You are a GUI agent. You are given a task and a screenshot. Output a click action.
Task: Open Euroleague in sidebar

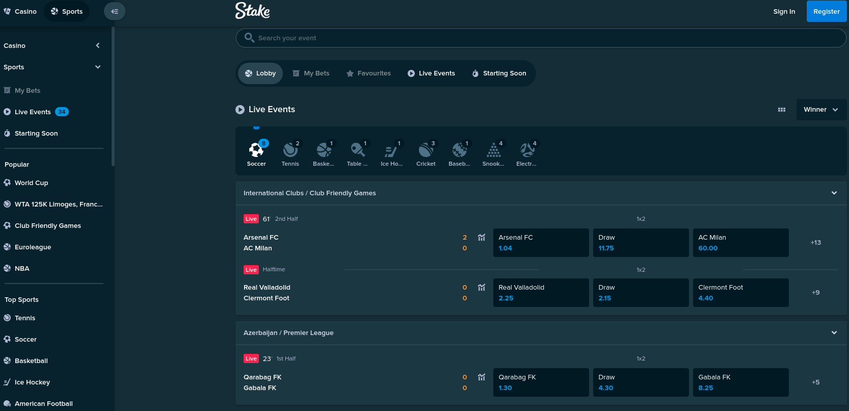pyautogui.click(x=28, y=247)
